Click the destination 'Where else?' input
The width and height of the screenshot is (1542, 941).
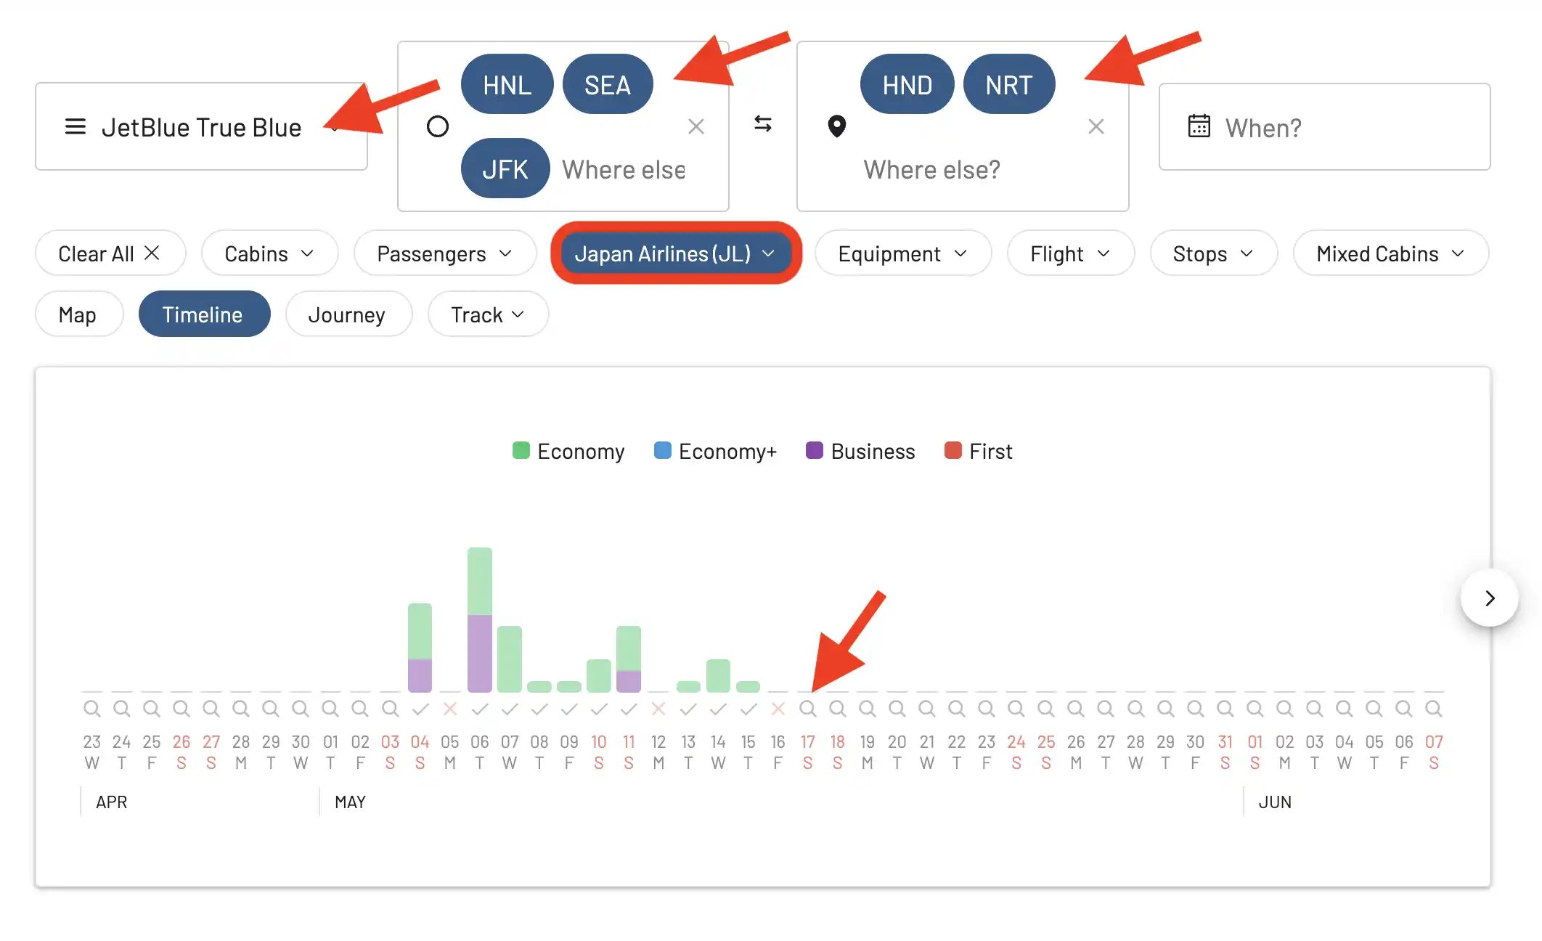click(931, 169)
